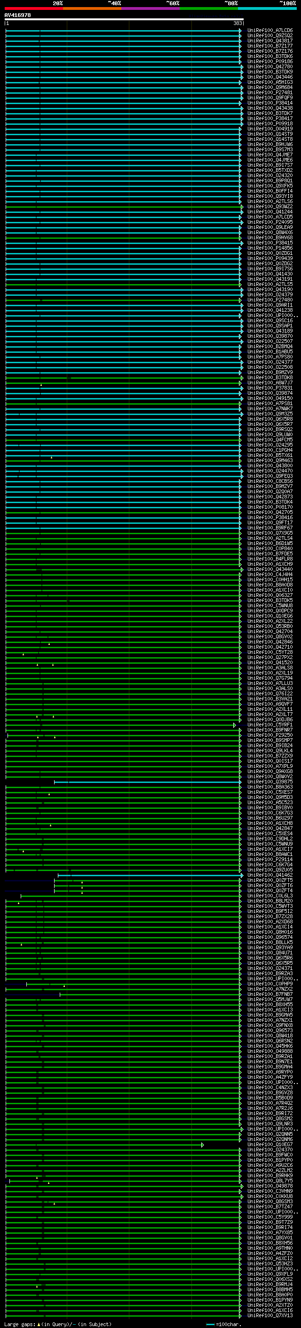This screenshot has height=1328, width=301.
Task: Select hit label UniRef100_Q39875
Action: click(269, 782)
